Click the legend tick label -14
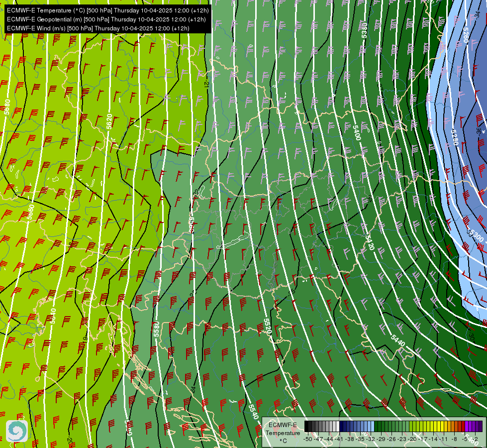 (434, 439)
